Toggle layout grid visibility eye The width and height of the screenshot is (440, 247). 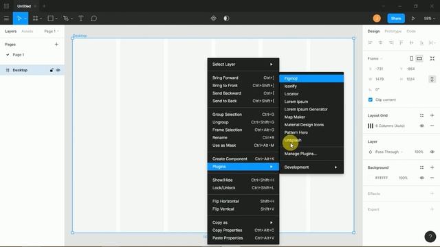421,126
